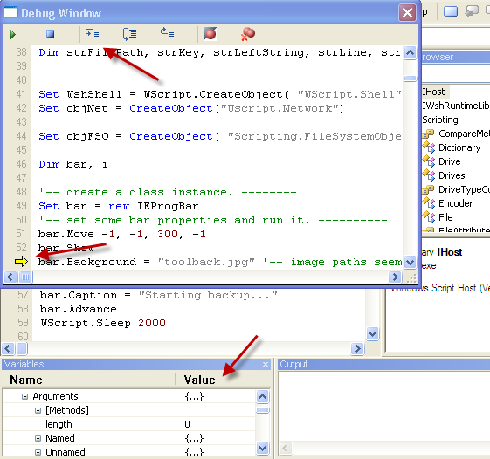Image resolution: width=490 pixels, height=459 pixels.
Task: Click line 59 WScript.Sleep 2000
Action: pyautogui.click(x=103, y=323)
